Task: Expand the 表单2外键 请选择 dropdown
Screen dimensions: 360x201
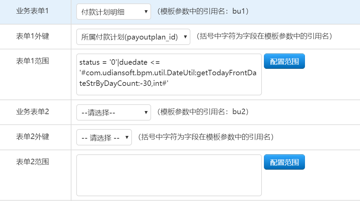Action: [104, 137]
